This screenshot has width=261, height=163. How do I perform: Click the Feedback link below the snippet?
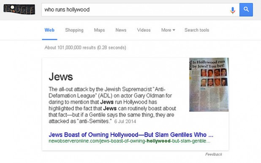pyautogui.click(x=214, y=154)
